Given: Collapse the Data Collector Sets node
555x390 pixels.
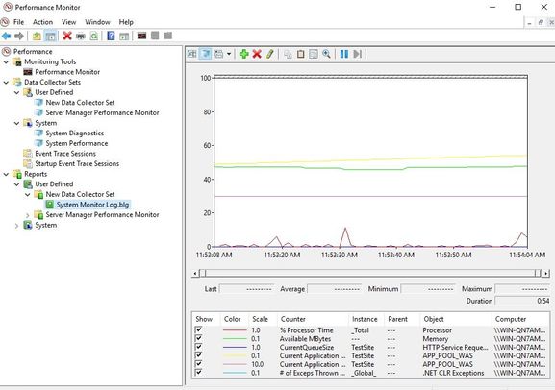Looking at the screenshot, I should click(x=6, y=82).
